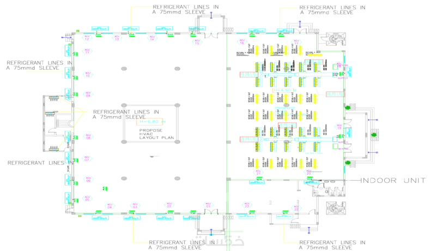Select the ACU 19 unit tag
Viewport: 436px width, 251px height.
click(339, 127)
